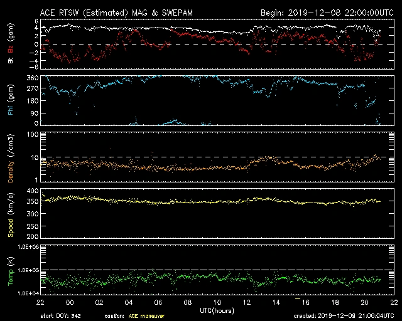The image size is (402, 321).
Task: Click the Temp (K) axis label
Action: pyautogui.click(x=11, y=270)
